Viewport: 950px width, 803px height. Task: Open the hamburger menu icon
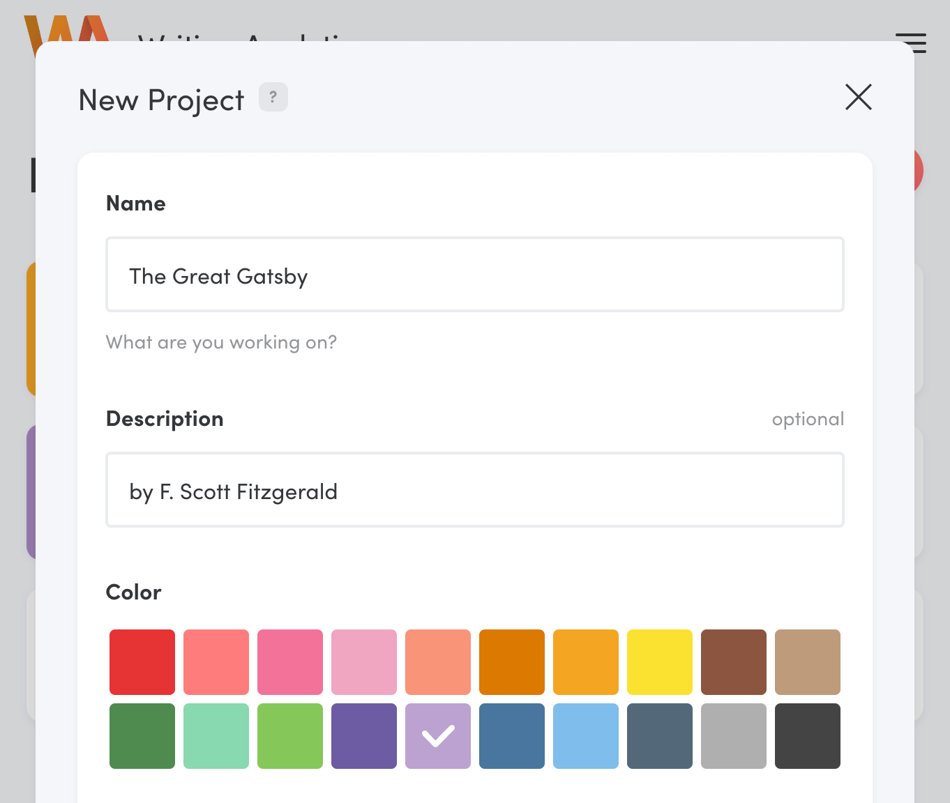[911, 43]
